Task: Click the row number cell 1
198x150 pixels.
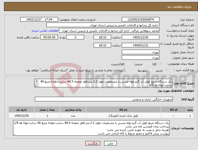Action: click(x=190, y=116)
